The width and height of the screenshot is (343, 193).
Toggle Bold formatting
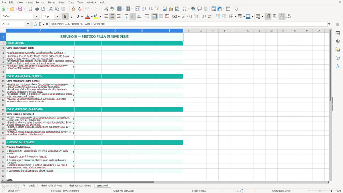pos(65,17)
